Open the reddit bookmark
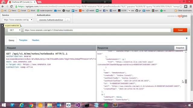This screenshot has height=108, width=193. point(90,11)
